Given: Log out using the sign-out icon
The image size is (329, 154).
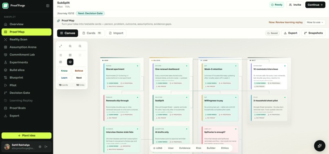Looking at the screenshot, I should click(x=46, y=147).
